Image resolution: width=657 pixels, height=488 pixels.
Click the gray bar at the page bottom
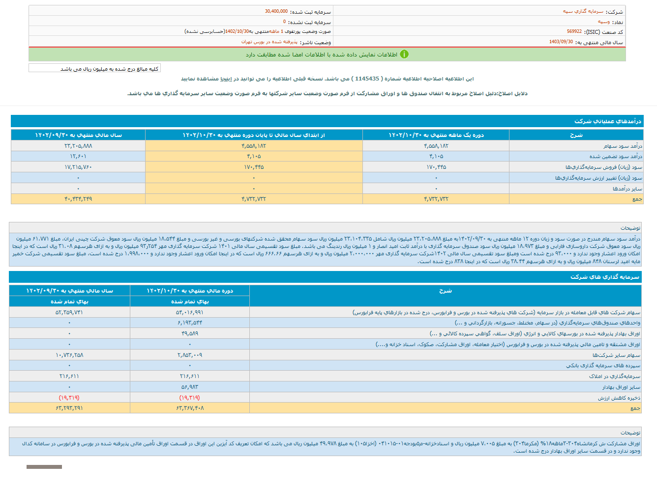44,467
